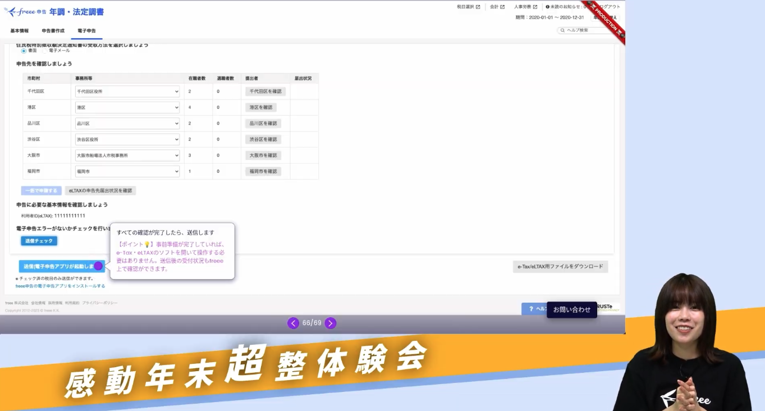Open 人事労務 external link icon
This screenshot has width=765, height=411.
(535, 7)
